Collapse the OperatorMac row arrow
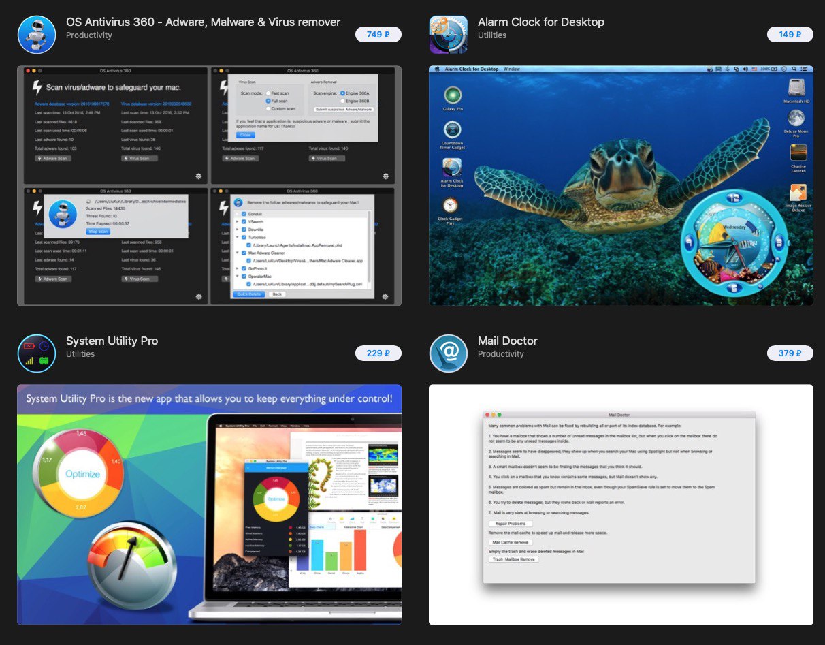The width and height of the screenshot is (825, 645). 238,276
